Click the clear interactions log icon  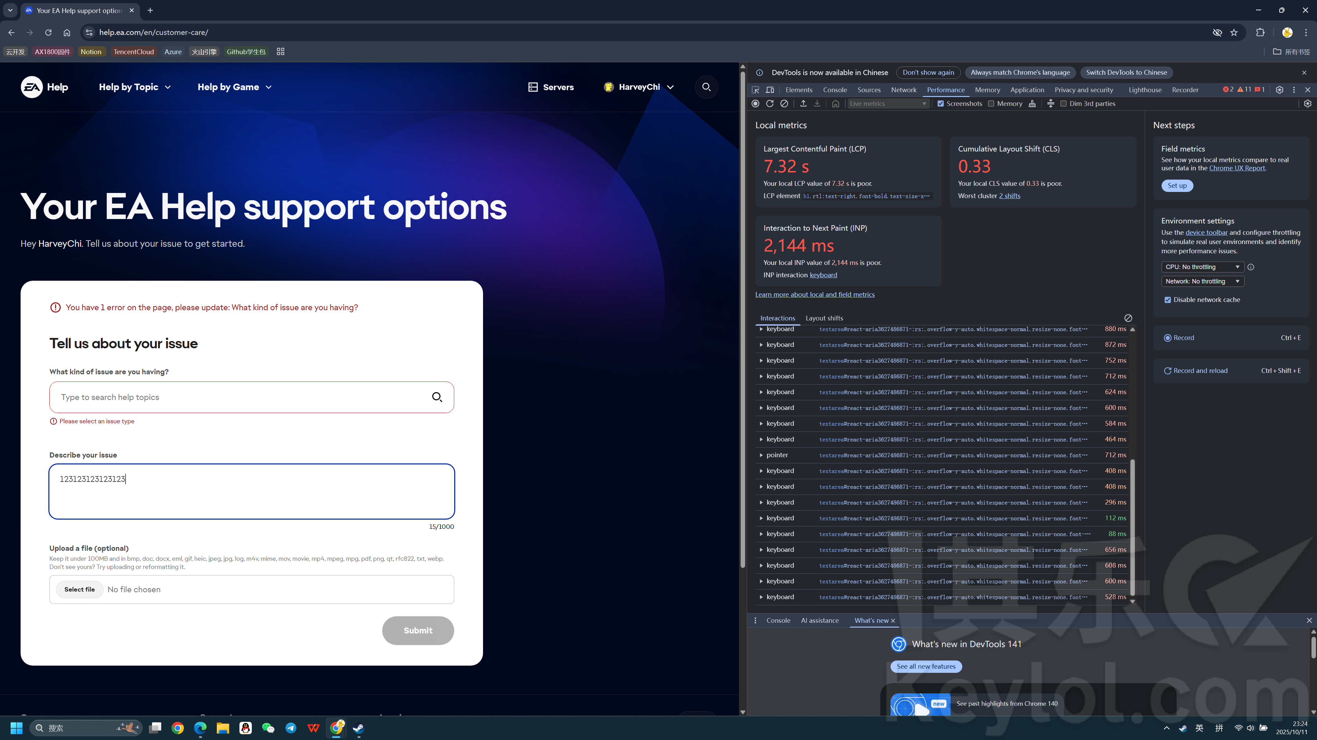click(1128, 318)
